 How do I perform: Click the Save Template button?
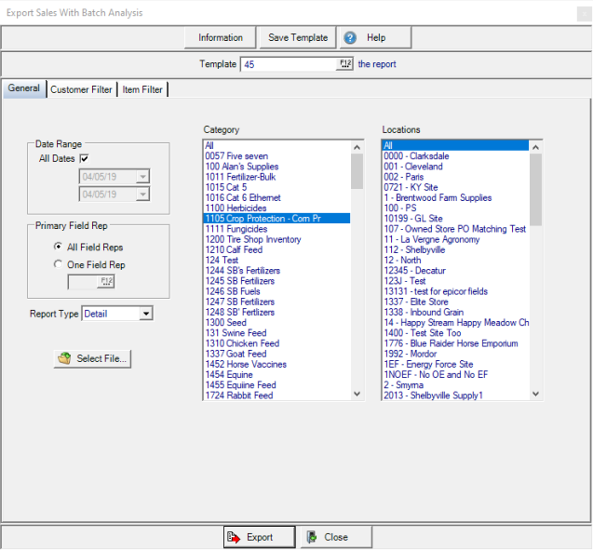click(297, 38)
